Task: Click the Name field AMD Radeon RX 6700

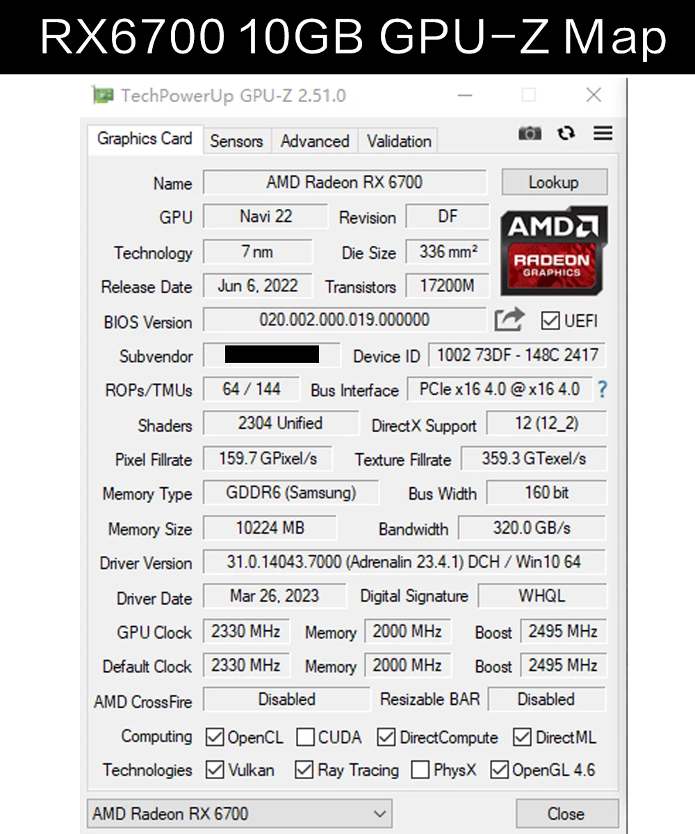Action: click(x=345, y=182)
